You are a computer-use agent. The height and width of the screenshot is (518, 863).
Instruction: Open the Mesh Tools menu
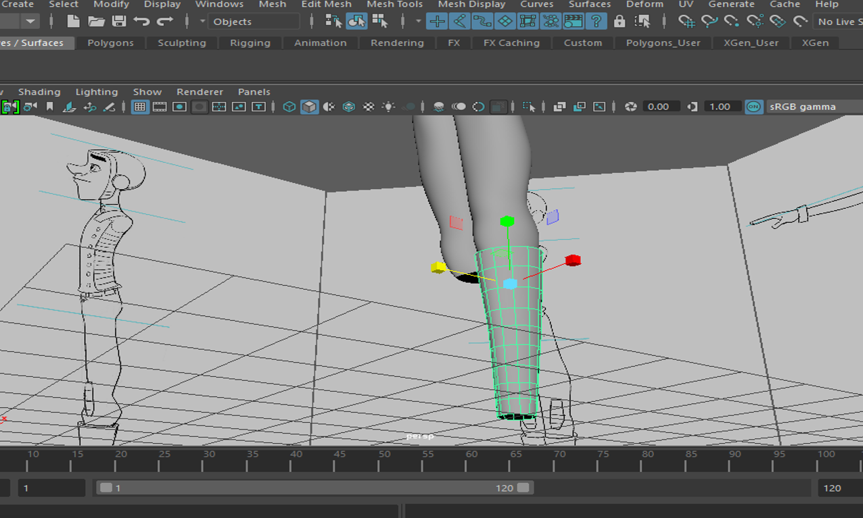click(394, 5)
